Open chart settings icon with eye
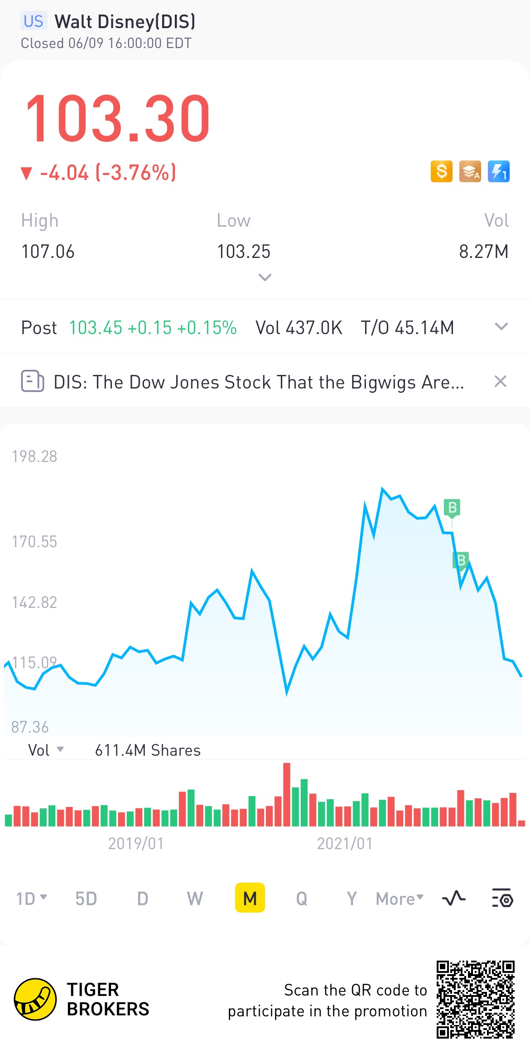530x1054 pixels. [x=502, y=898]
